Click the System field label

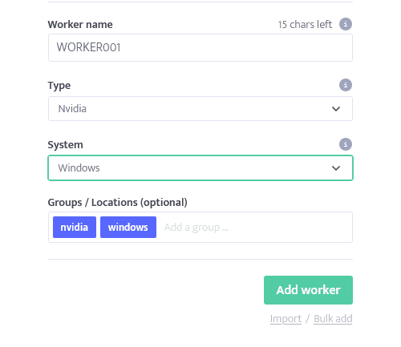click(66, 145)
